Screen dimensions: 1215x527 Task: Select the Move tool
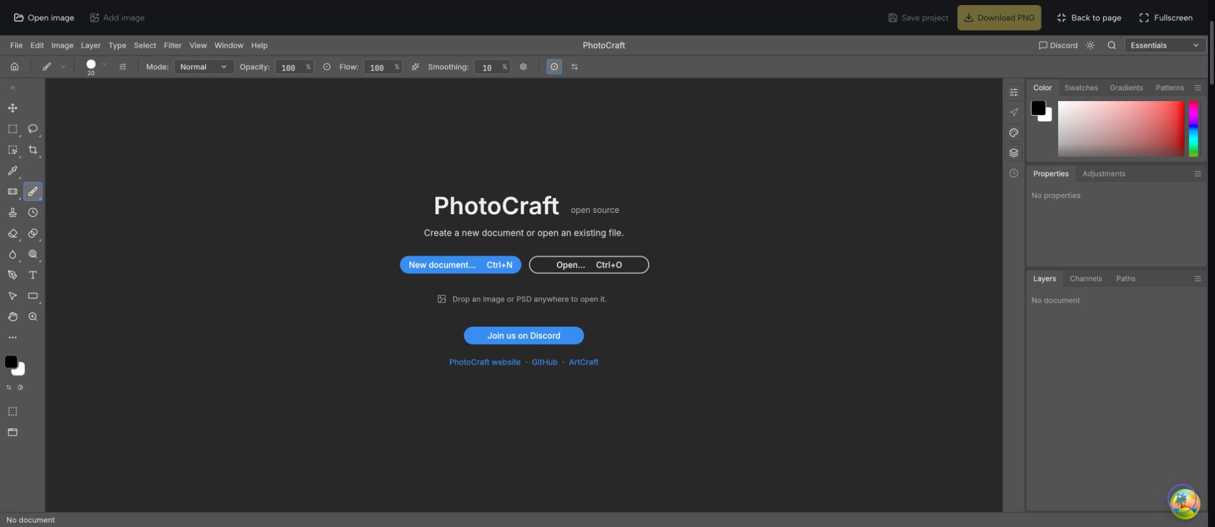[13, 108]
